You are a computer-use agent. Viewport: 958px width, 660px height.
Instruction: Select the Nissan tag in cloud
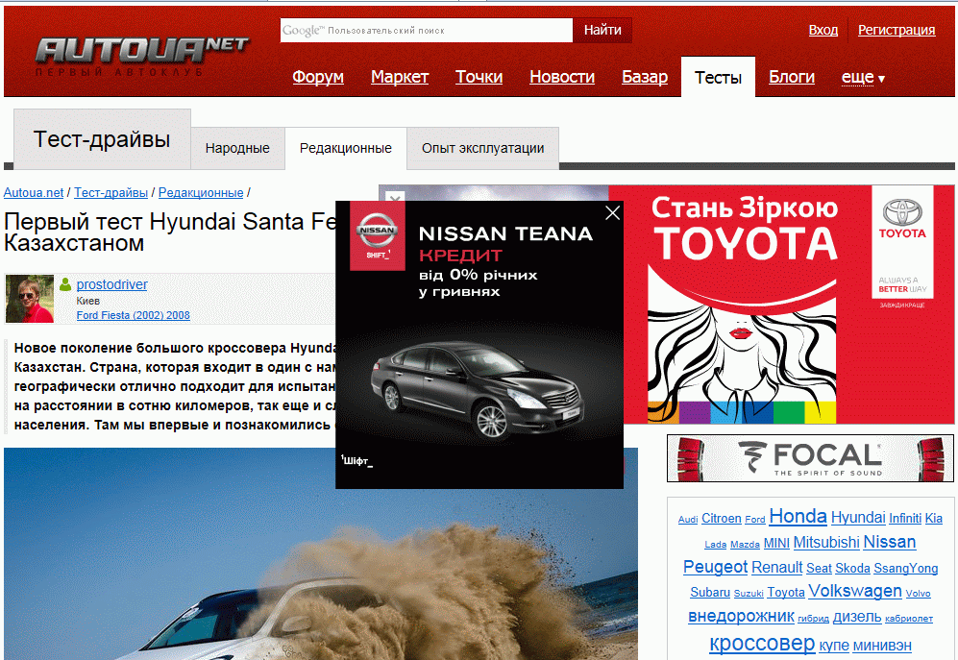[890, 542]
